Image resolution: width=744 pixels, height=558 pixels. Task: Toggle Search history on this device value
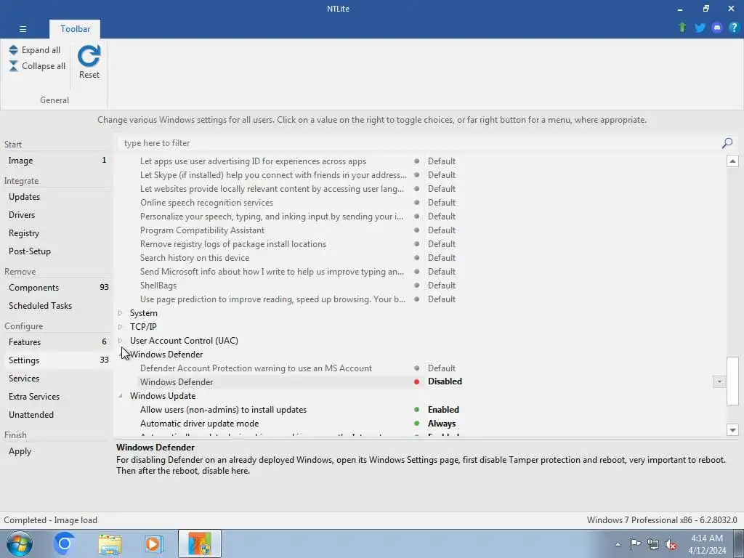[441, 258]
